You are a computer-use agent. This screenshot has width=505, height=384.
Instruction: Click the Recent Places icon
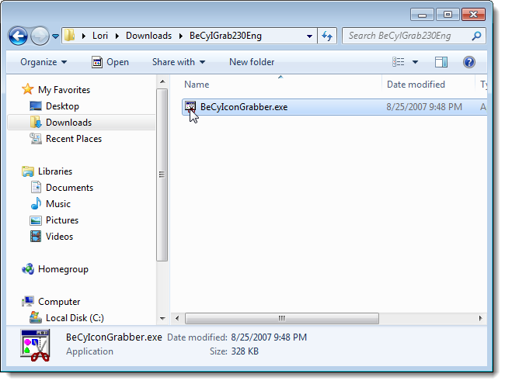click(x=36, y=139)
